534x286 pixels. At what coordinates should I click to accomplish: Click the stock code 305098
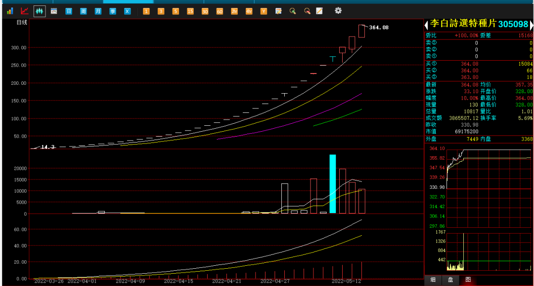(x=513, y=24)
